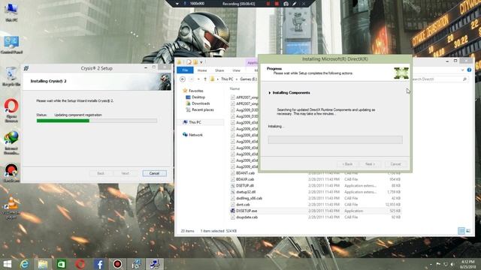Open This PC desktop icon
Screen dimensions: 481x270
pos(11,12)
